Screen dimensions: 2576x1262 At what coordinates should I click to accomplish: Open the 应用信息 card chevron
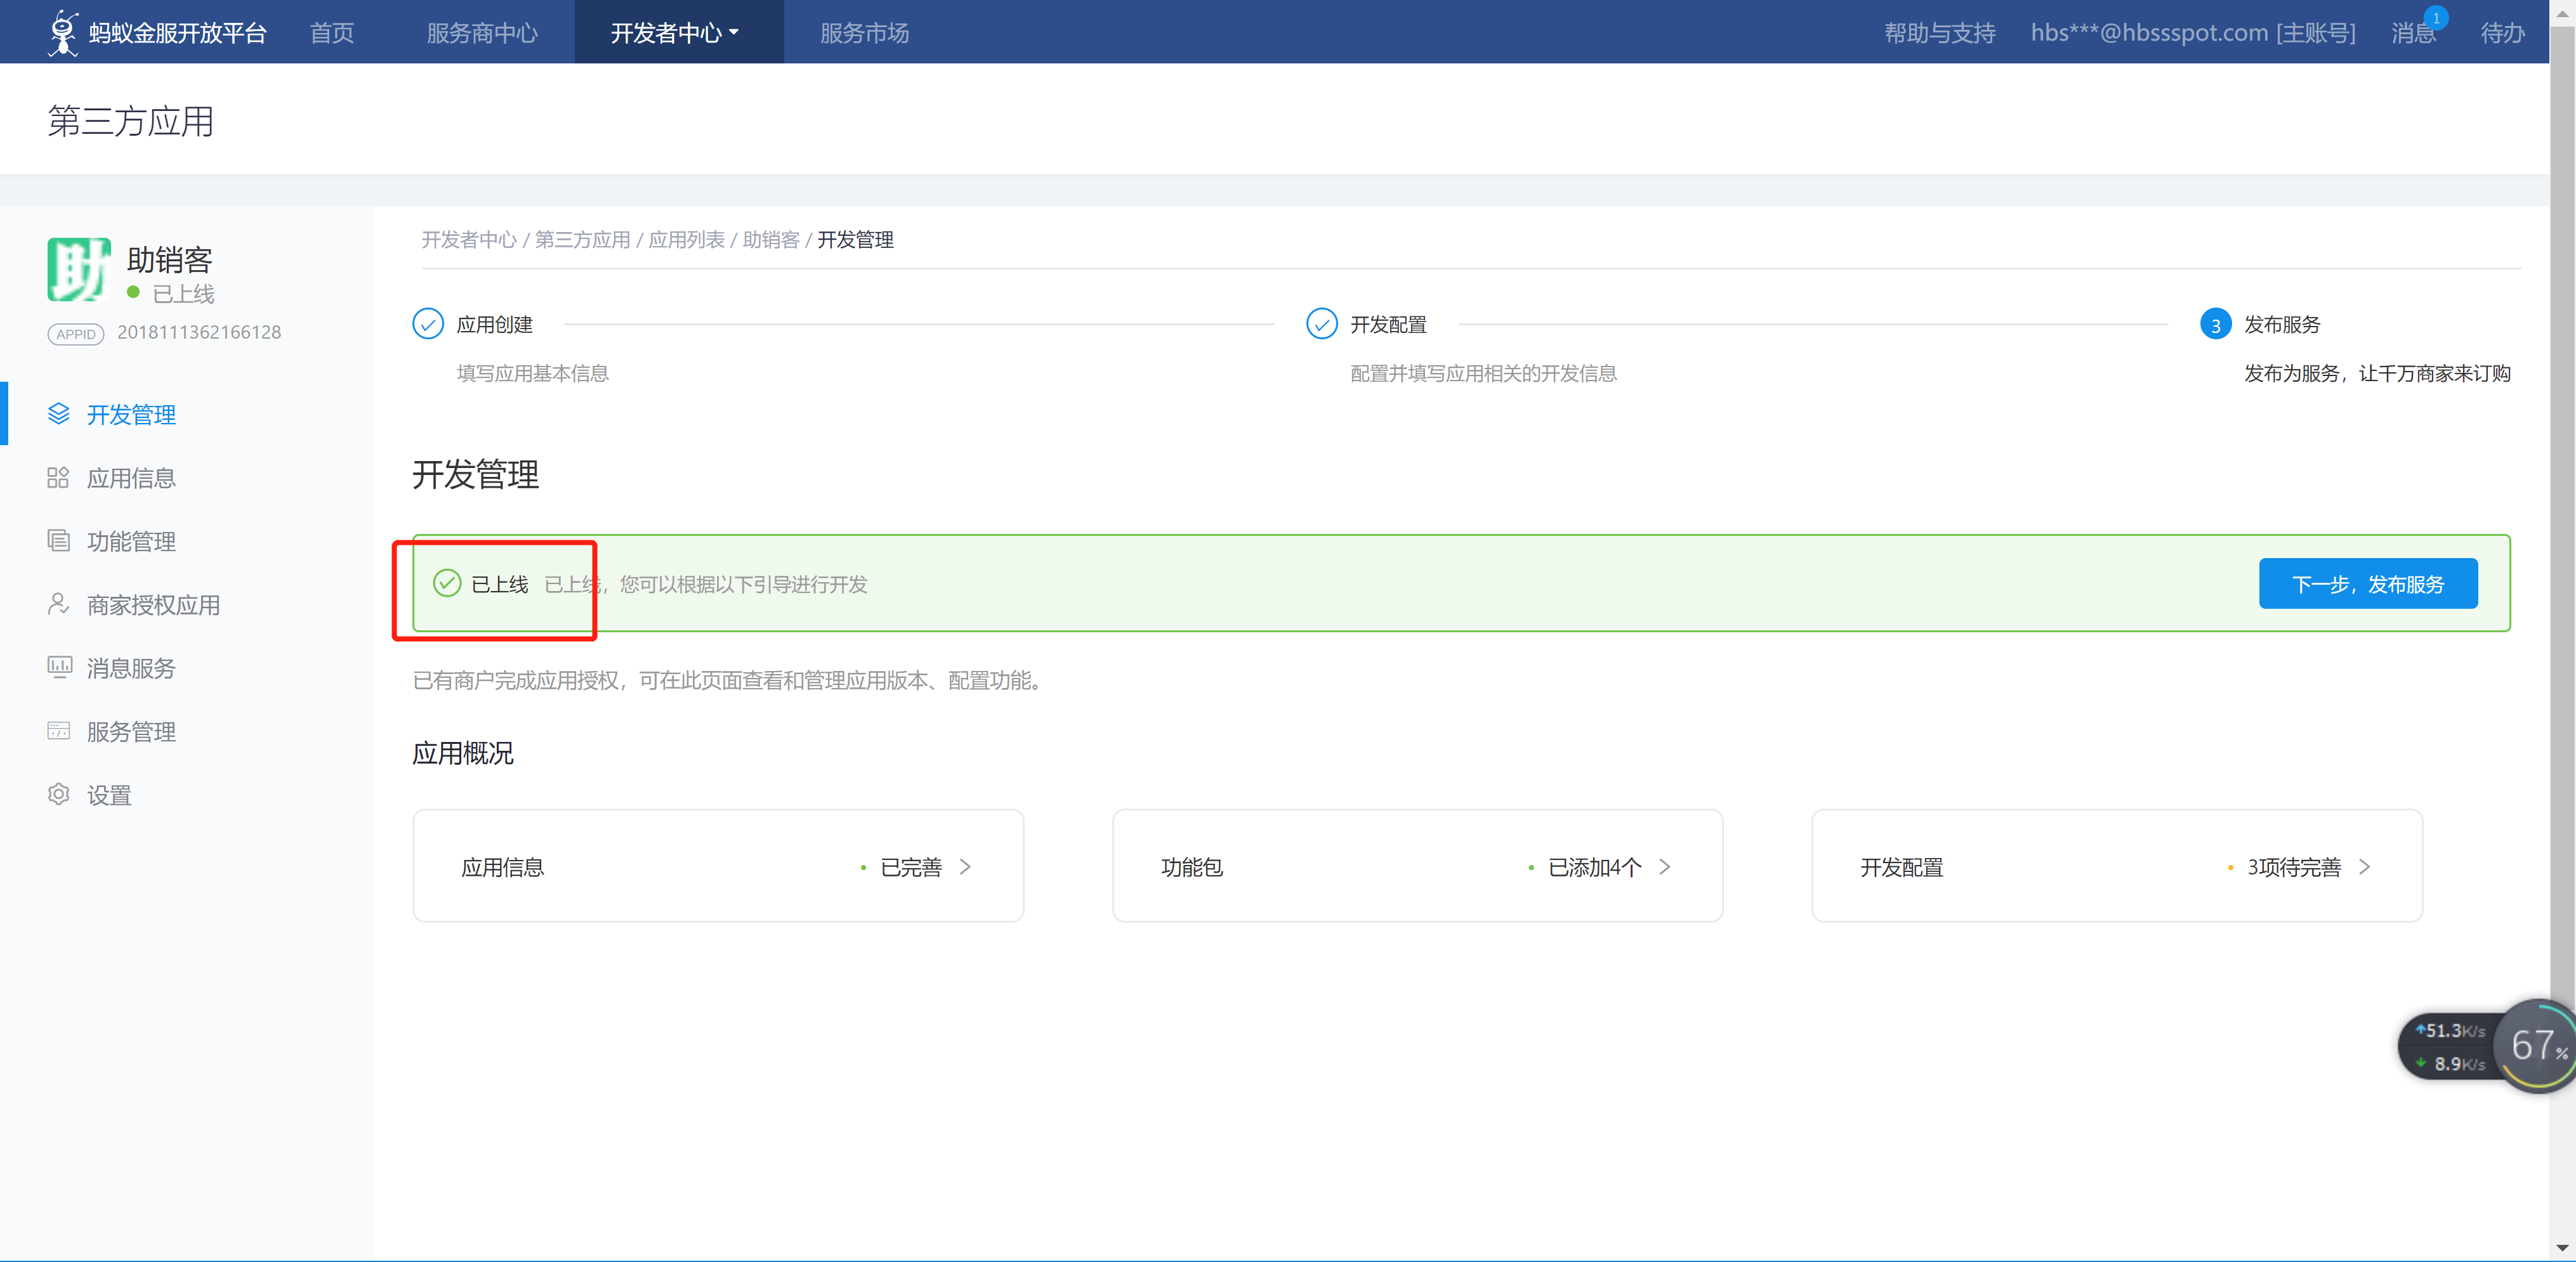tap(965, 866)
